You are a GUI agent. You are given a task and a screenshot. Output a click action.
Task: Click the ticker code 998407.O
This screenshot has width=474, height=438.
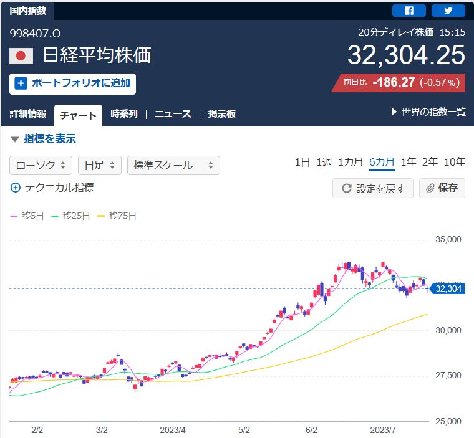tap(35, 34)
